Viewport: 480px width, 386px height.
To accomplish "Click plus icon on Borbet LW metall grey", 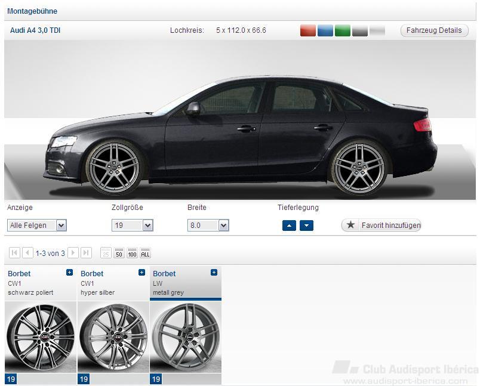I will pyautogui.click(x=214, y=272).
